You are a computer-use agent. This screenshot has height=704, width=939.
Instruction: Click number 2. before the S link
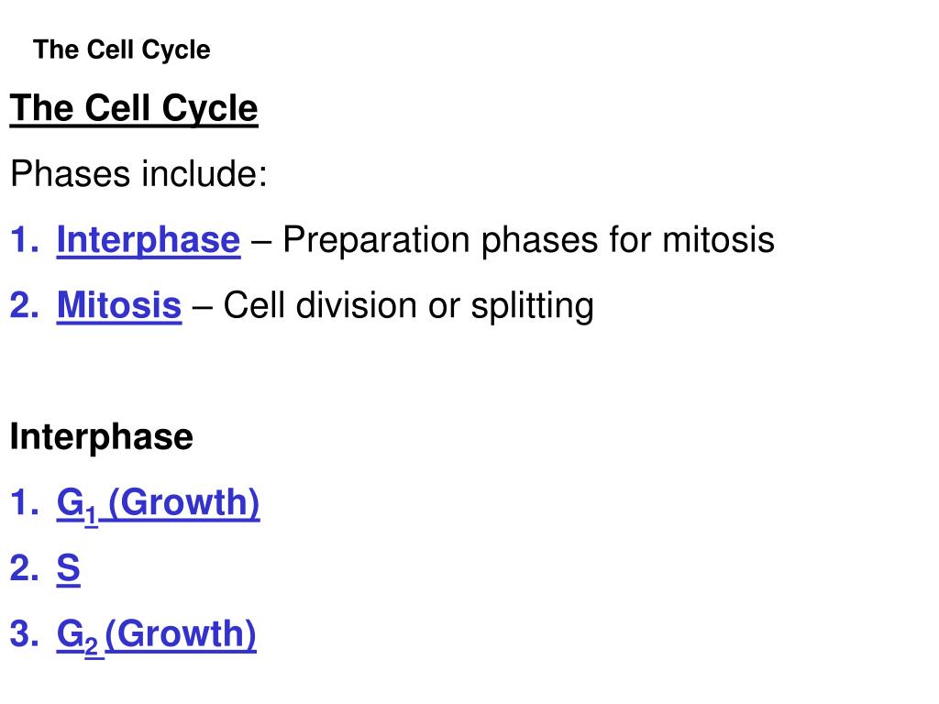click(25, 568)
